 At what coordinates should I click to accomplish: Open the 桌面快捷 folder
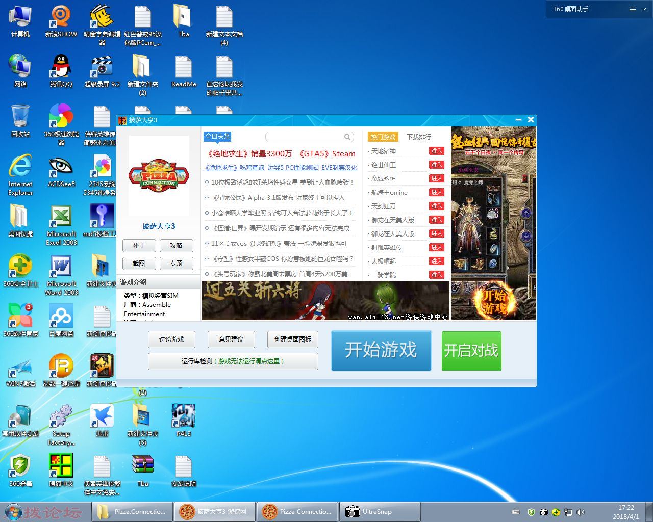[x=20, y=221]
